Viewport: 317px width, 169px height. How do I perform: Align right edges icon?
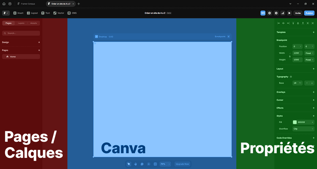tap(288, 23)
